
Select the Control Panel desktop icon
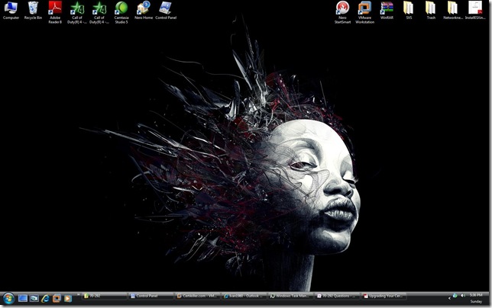pyautogui.click(x=166, y=11)
